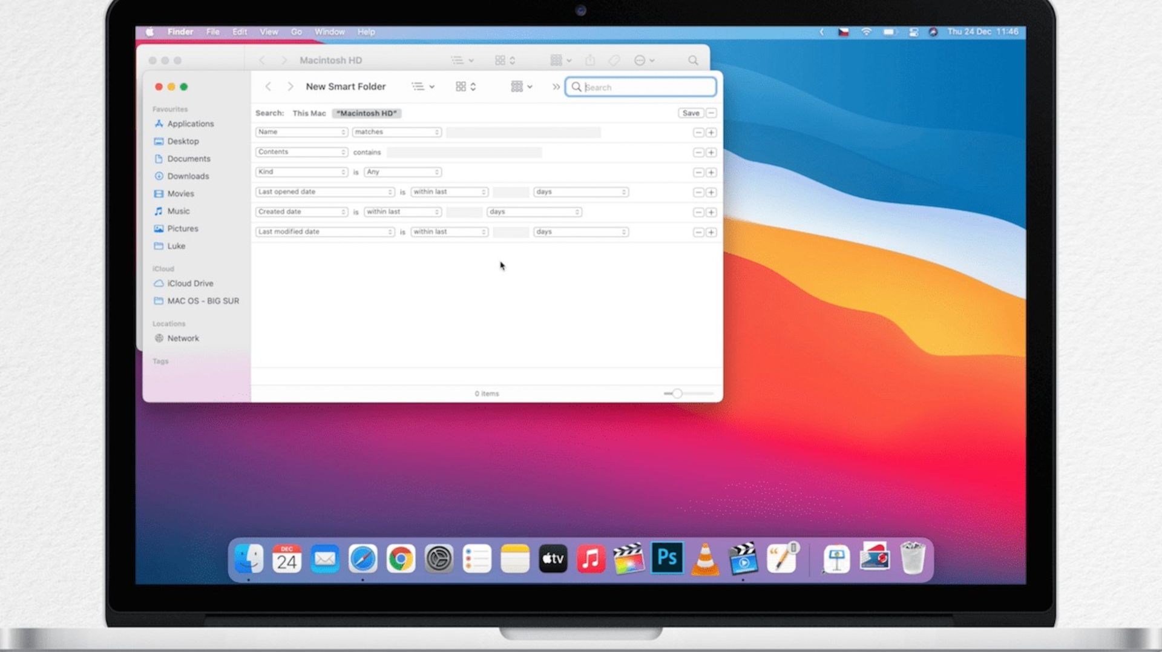Open the Name "matches" operator dropdown

pos(396,132)
